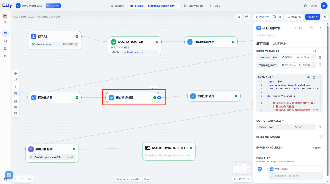Zoom in on the workflow canvas

point(248,179)
